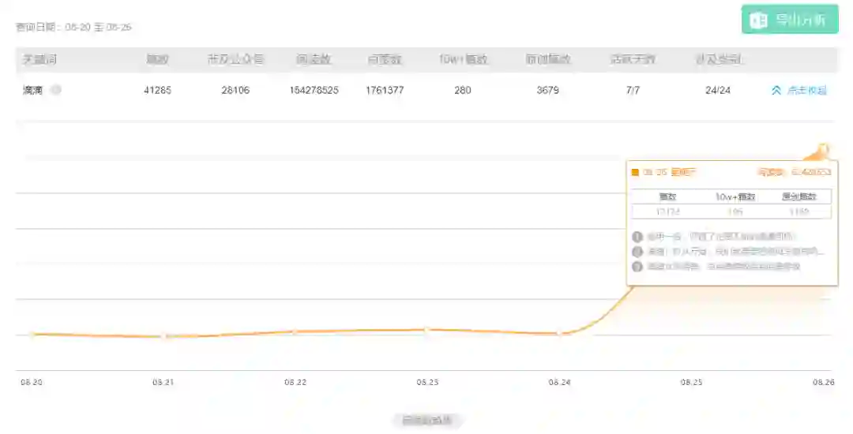Click the value 3679 in the data row
This screenshot has width=853, height=434.
(x=548, y=90)
